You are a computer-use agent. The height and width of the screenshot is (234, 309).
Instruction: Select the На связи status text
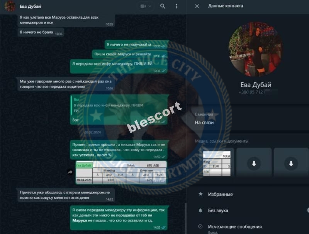pos(204,123)
